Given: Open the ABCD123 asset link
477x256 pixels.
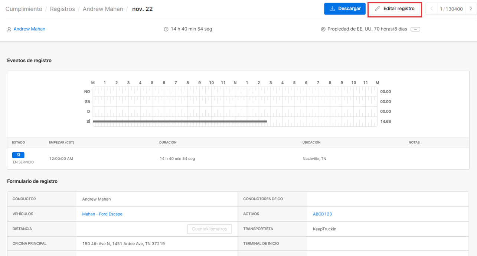Looking at the screenshot, I should [322, 214].
